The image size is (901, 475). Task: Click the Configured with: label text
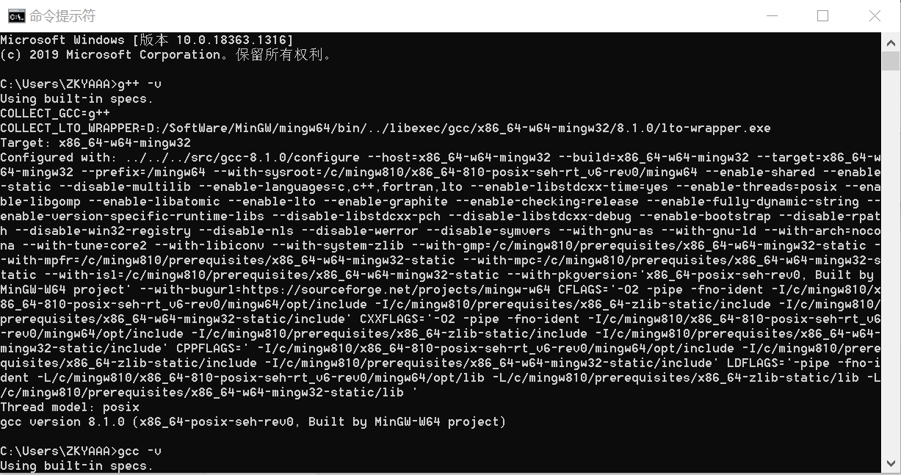(x=55, y=157)
